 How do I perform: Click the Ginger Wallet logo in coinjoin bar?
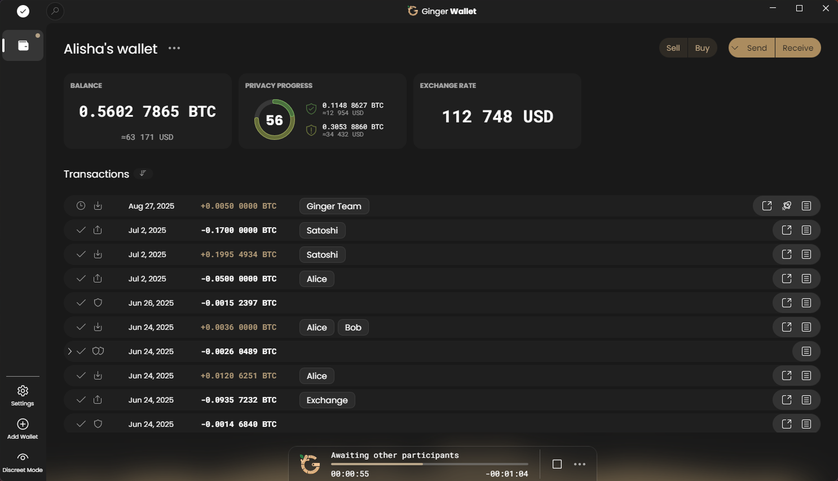310,464
